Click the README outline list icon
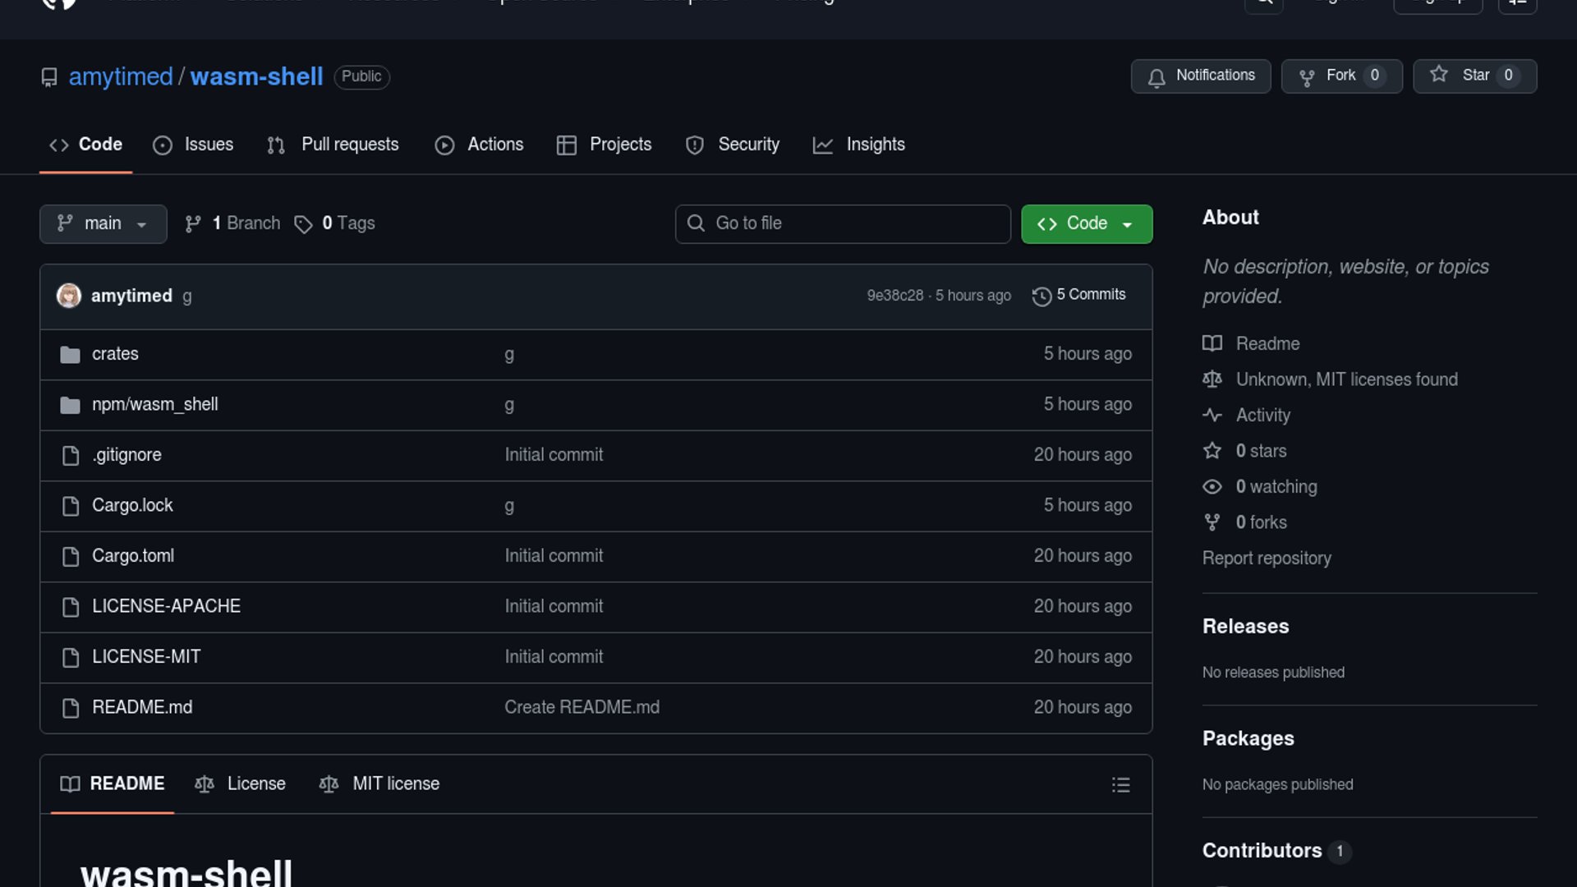This screenshot has width=1577, height=887. coord(1120,785)
